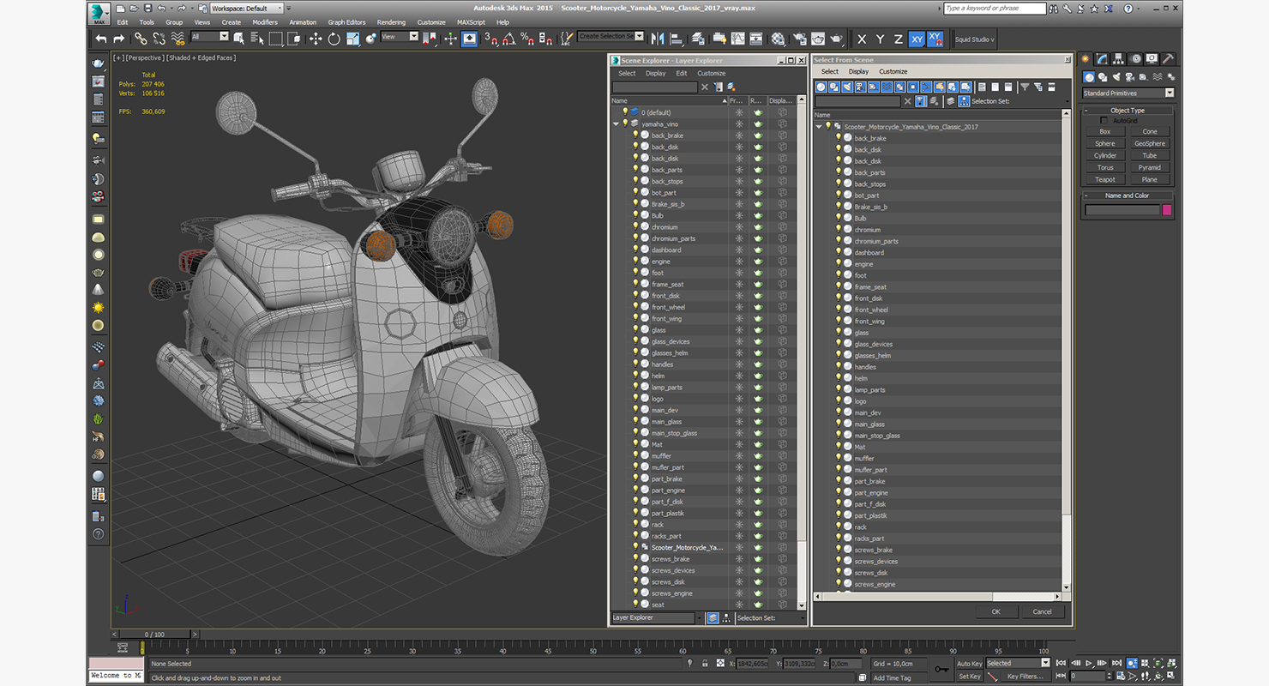The height and width of the screenshot is (686, 1269).
Task: Switch to Modify command panel tab
Action: click(x=1102, y=59)
